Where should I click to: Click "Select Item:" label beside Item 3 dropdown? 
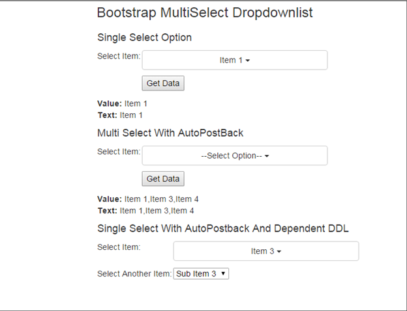pos(119,247)
